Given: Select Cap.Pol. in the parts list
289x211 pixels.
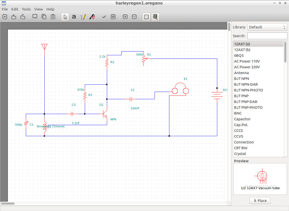Looking at the screenshot, I should tap(258, 125).
